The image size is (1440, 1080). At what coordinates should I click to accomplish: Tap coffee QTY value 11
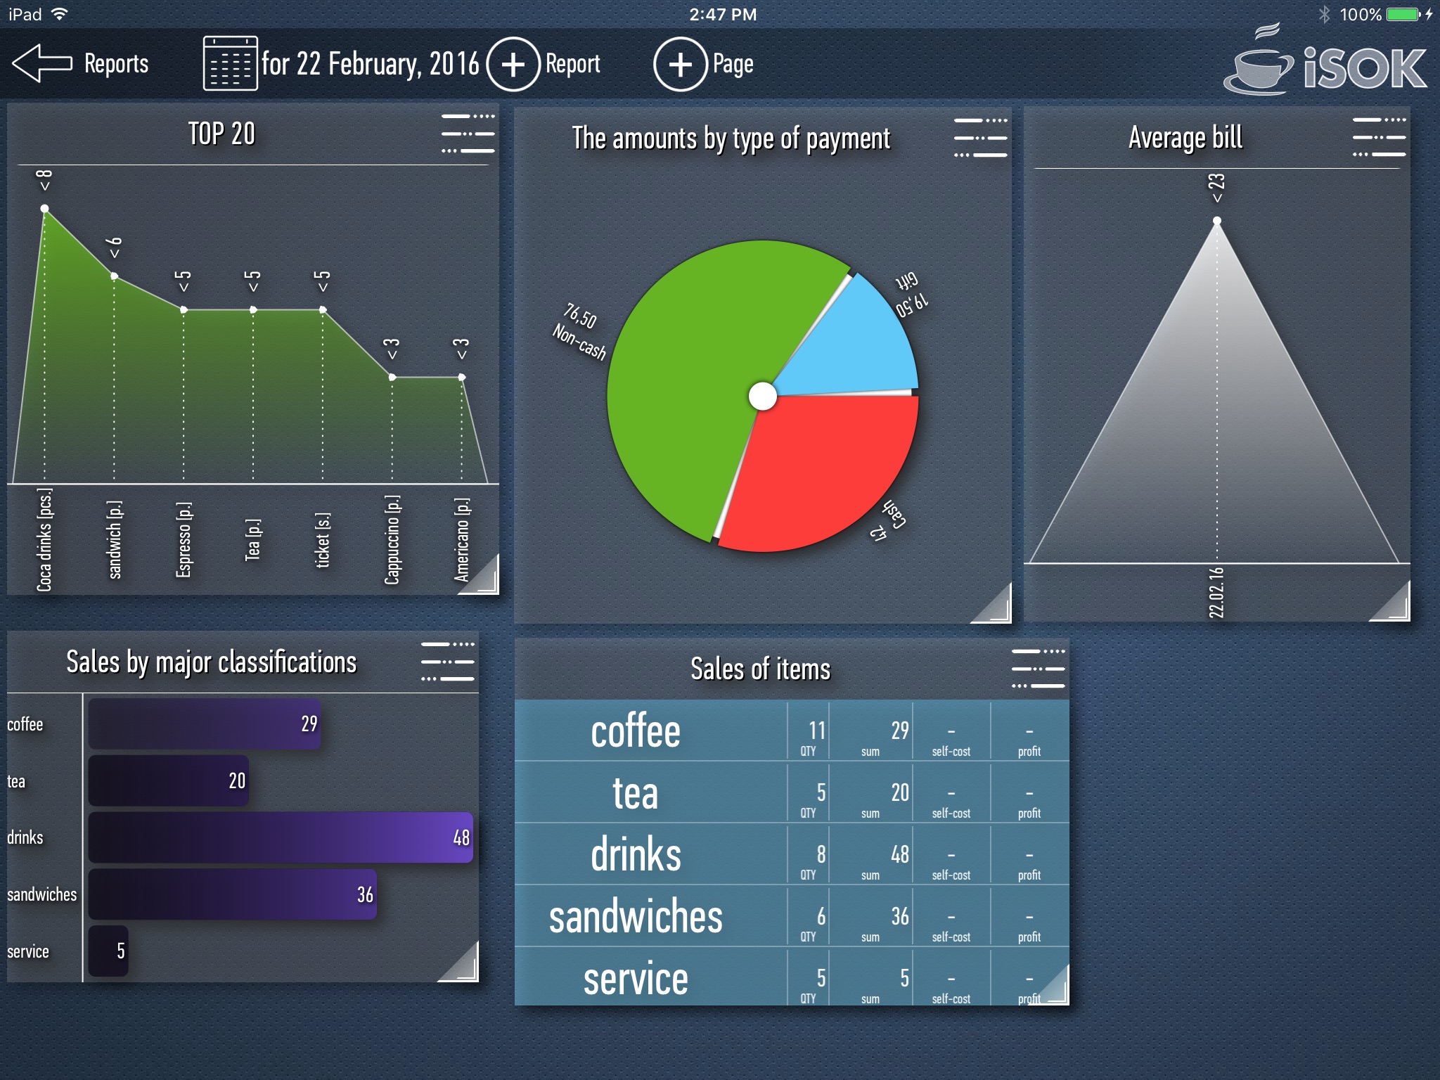point(816,731)
